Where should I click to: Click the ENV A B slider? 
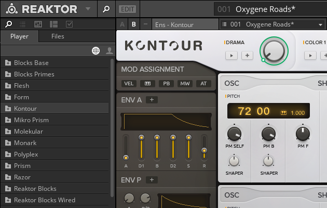point(157,148)
